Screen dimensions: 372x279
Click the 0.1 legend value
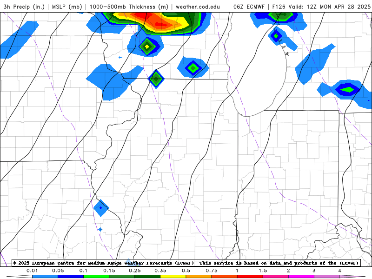(83, 271)
